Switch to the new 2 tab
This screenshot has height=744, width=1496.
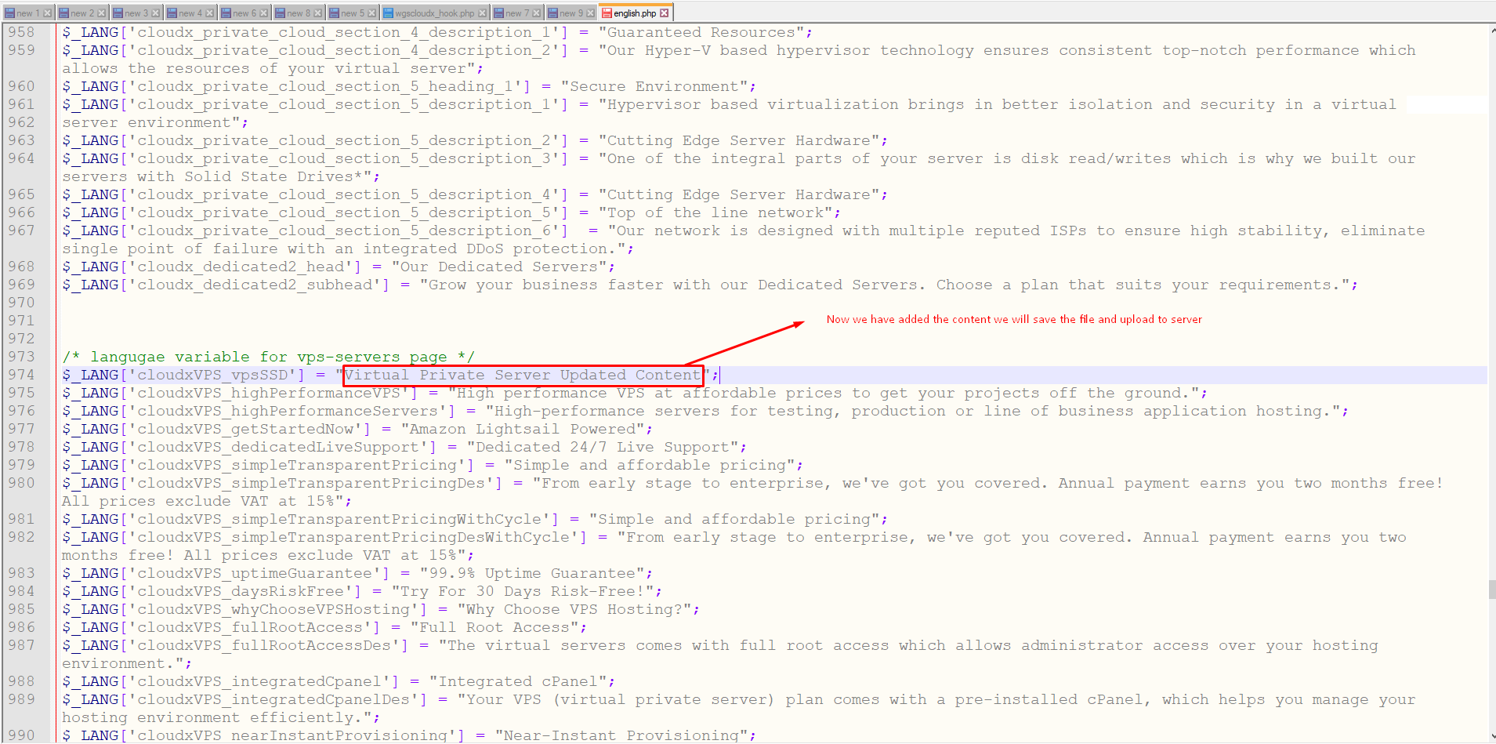point(82,13)
